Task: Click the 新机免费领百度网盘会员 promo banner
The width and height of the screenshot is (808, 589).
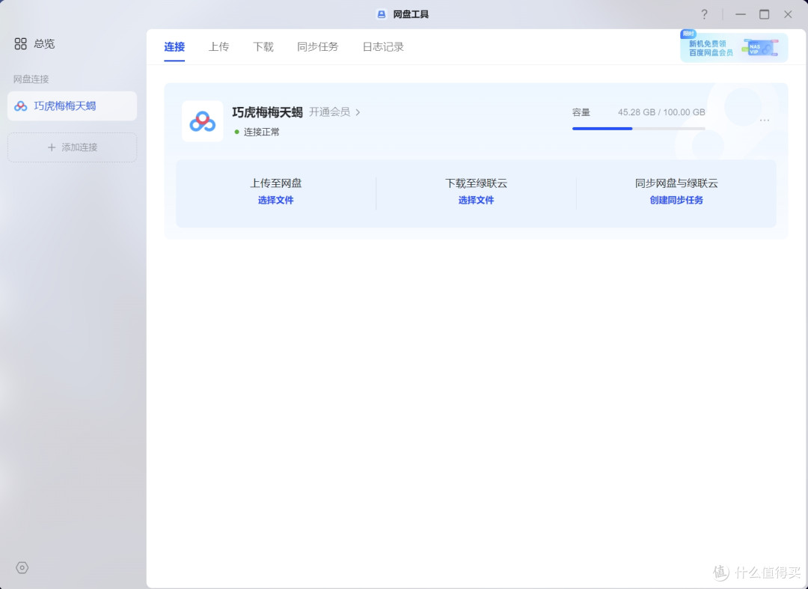Action: (734, 47)
